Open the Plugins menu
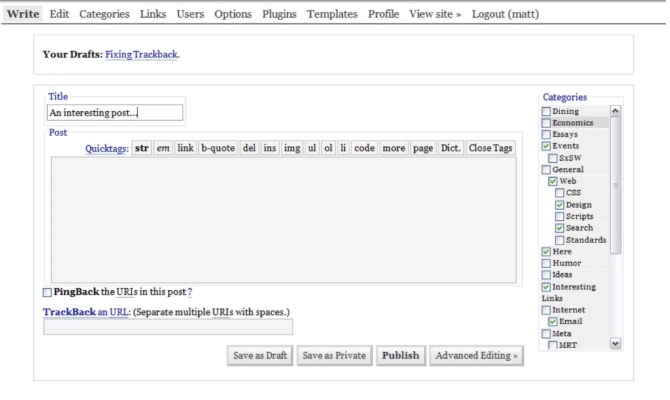The width and height of the screenshot is (670, 400). pyautogui.click(x=279, y=13)
